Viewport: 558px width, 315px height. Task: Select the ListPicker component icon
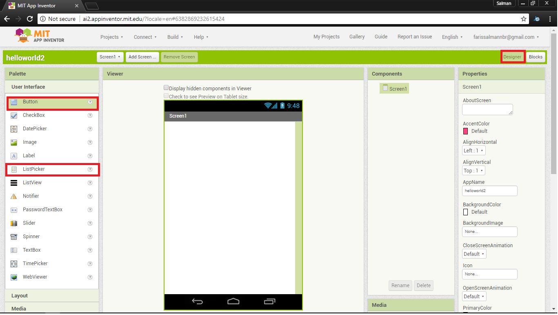click(14, 170)
